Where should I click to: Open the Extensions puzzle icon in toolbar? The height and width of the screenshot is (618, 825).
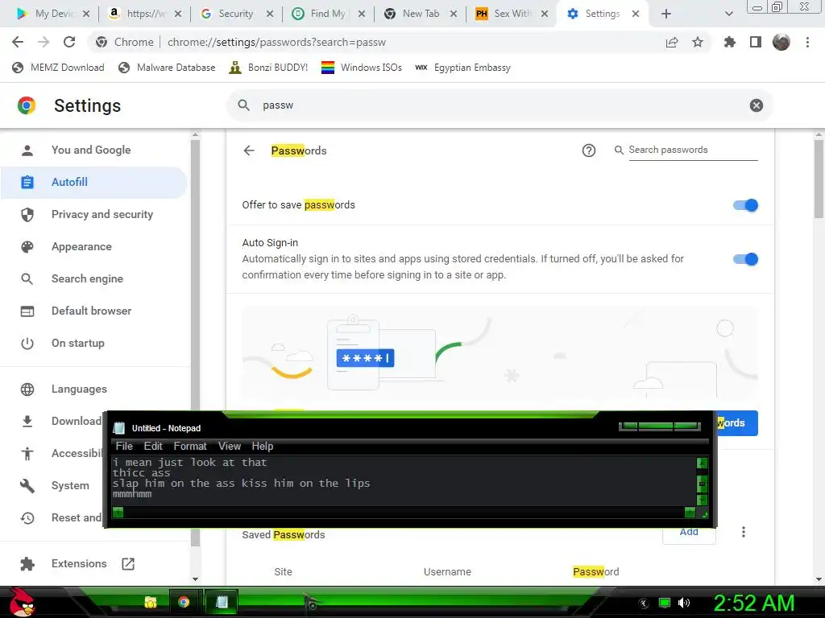[x=730, y=42]
